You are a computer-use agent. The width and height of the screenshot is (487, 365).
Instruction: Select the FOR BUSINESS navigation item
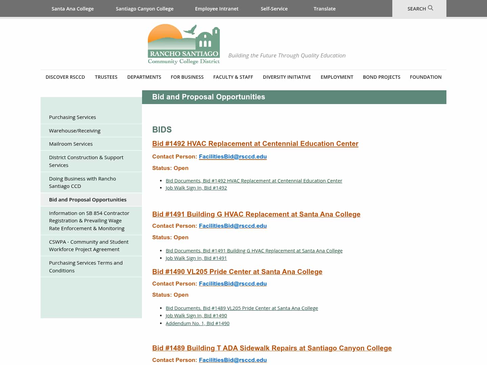(187, 77)
